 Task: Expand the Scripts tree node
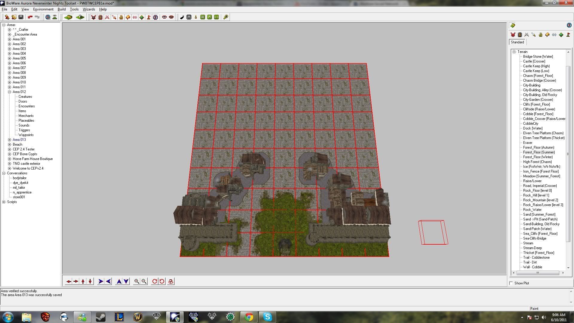click(4, 202)
